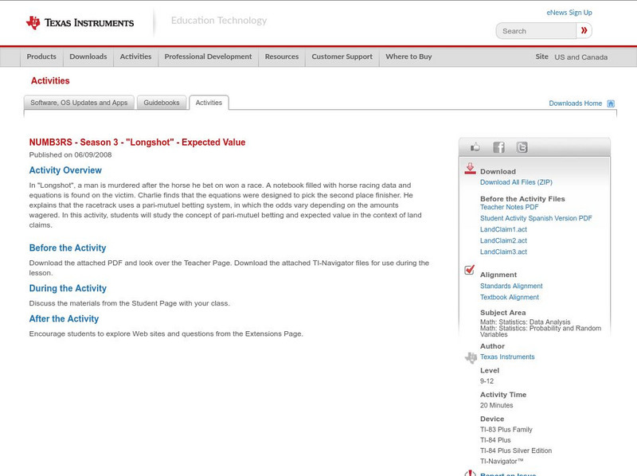Screen dimensions: 637x476
Task: Click the red download arrow icon
Action: click(x=470, y=169)
